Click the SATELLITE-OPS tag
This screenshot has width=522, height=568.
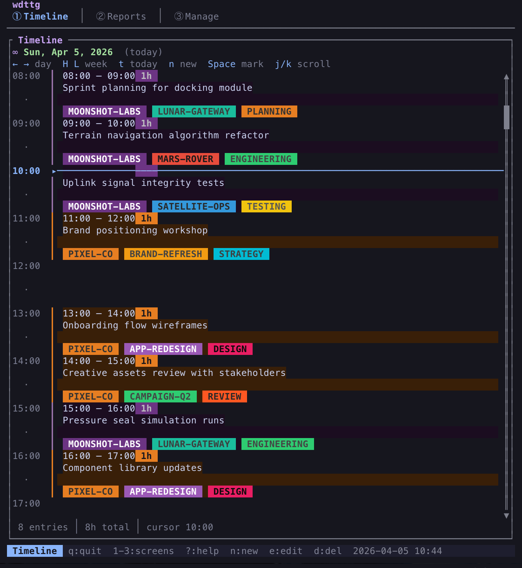point(194,206)
